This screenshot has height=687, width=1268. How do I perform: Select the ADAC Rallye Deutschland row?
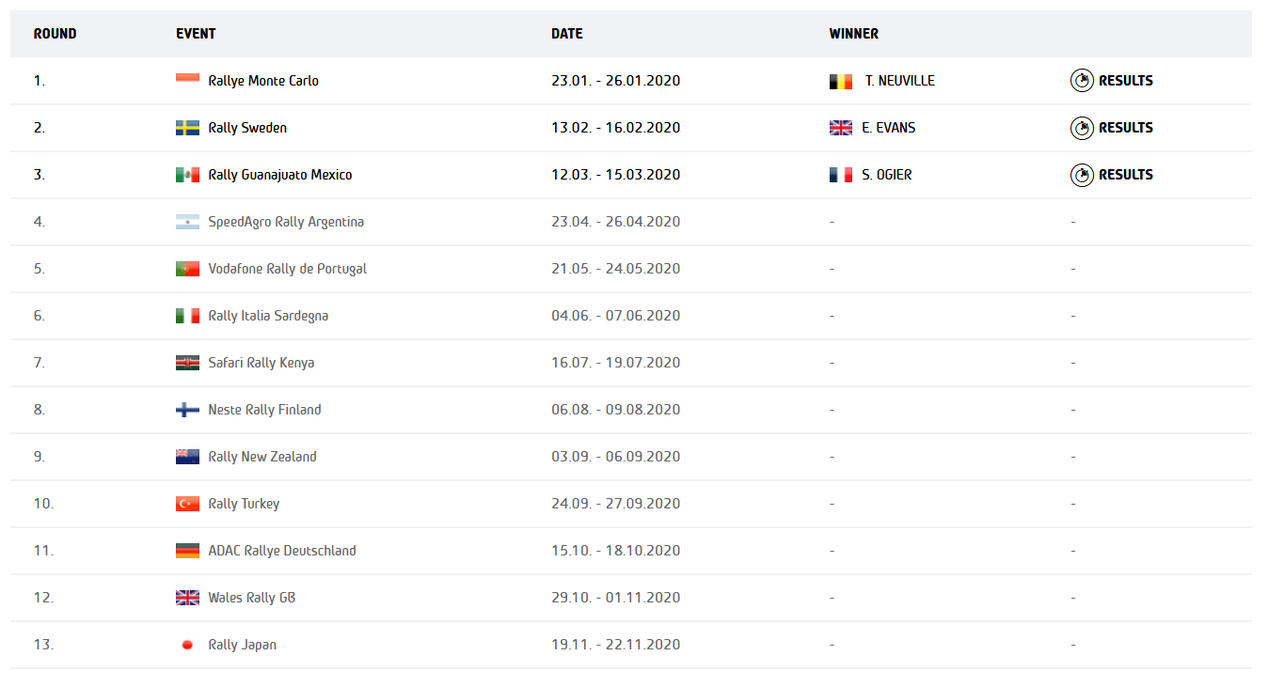tap(631, 551)
